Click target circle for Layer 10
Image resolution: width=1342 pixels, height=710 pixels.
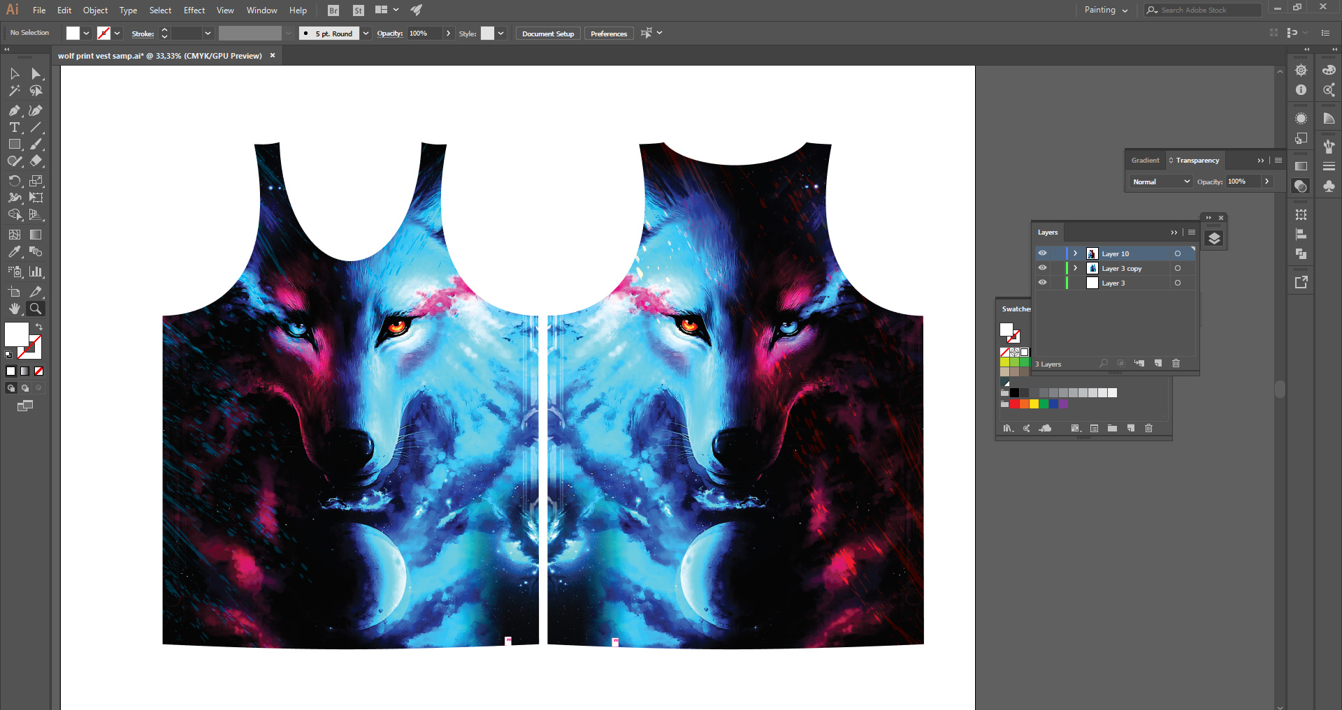tap(1178, 253)
